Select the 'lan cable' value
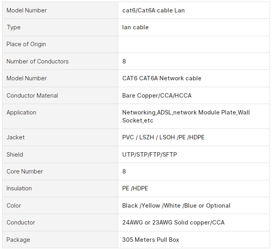274x249 pixels. point(135,27)
